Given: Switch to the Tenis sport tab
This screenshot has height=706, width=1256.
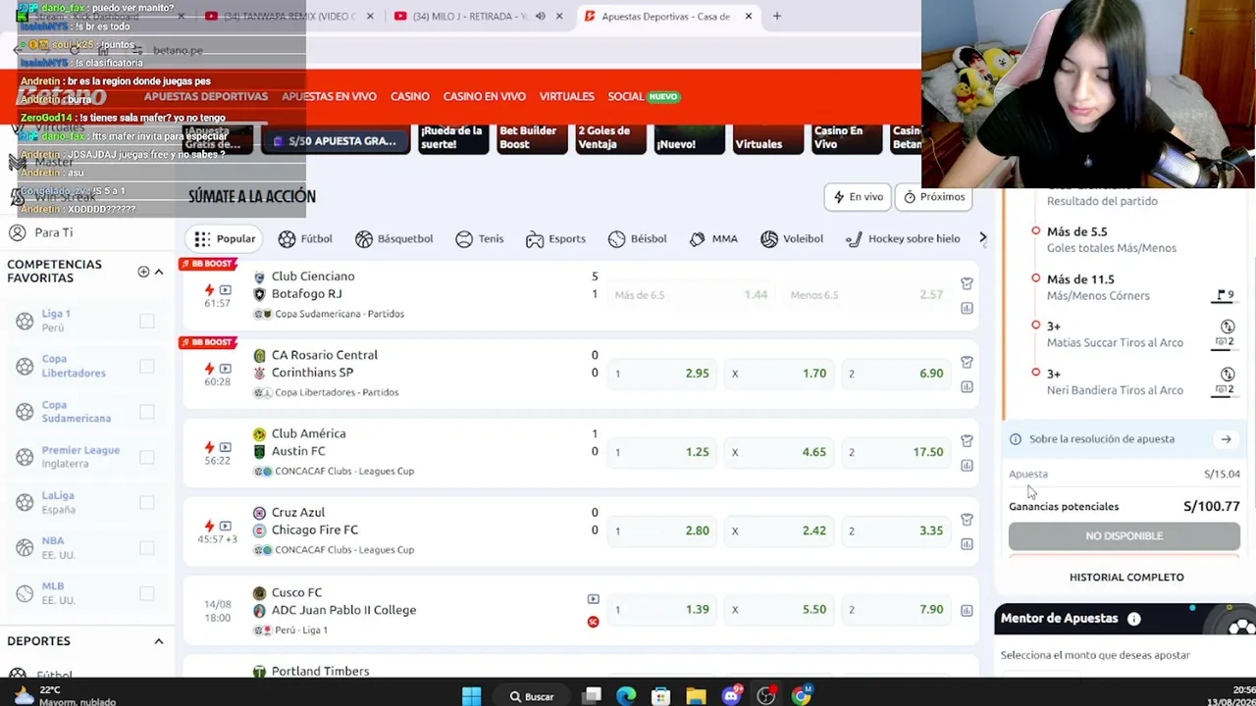Looking at the screenshot, I should [x=479, y=239].
